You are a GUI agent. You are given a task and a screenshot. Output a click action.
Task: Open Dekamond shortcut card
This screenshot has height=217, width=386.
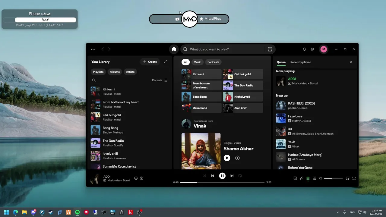coord(201,108)
